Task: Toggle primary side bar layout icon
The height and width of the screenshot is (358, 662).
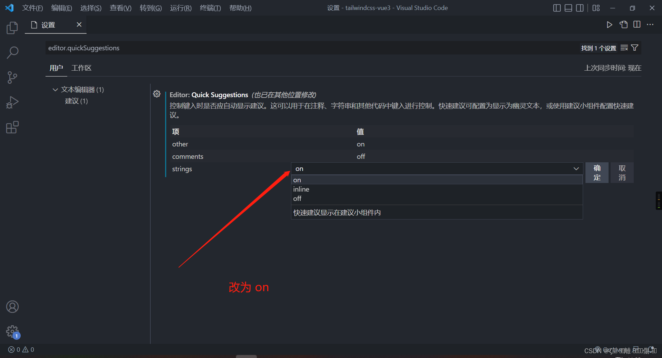Action: click(557, 8)
